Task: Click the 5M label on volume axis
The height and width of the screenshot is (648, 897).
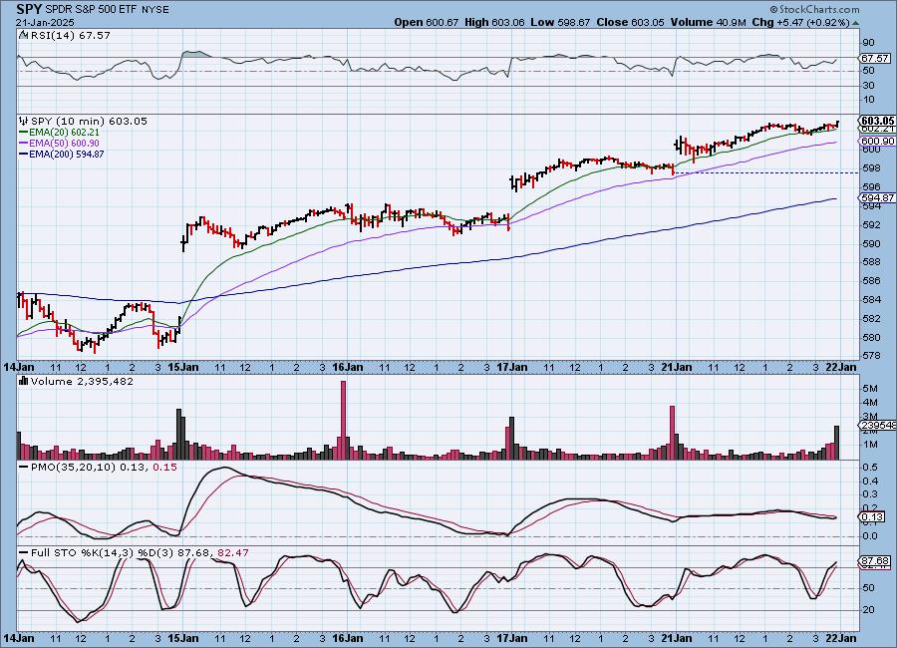Action: click(x=870, y=388)
